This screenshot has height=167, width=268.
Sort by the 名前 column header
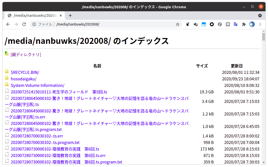pyautogui.click(x=97, y=66)
